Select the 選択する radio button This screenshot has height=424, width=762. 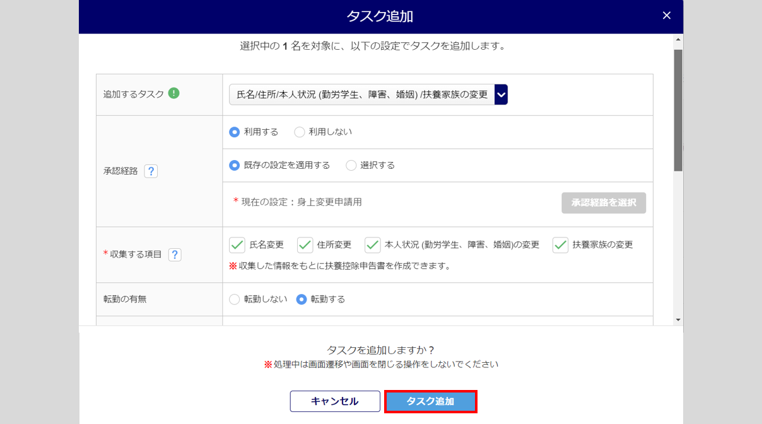pyautogui.click(x=351, y=166)
